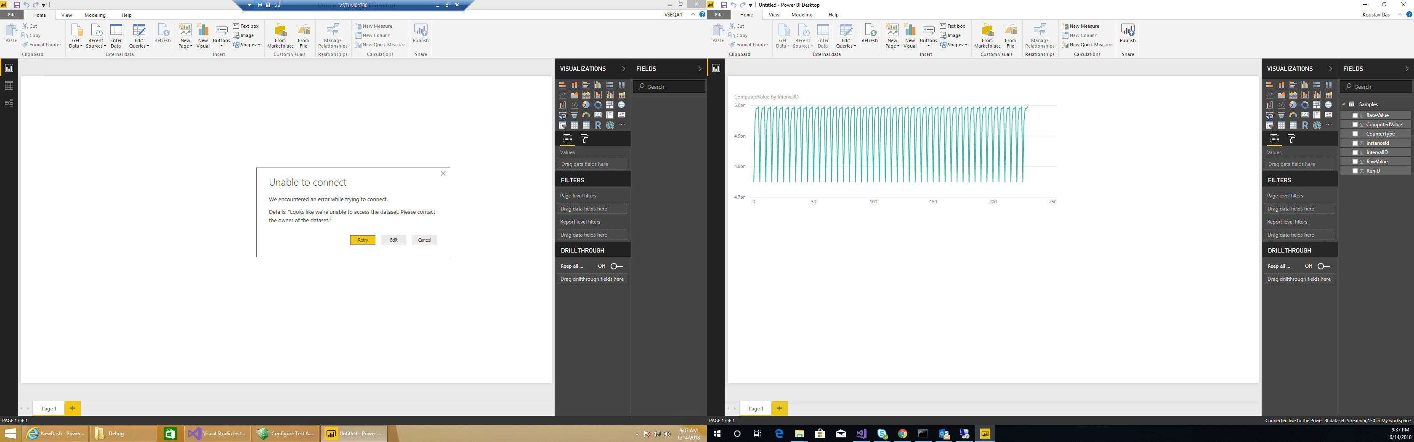Open Google Chrome from the taskbar
Screen dimensions: 1414x442
click(902, 434)
